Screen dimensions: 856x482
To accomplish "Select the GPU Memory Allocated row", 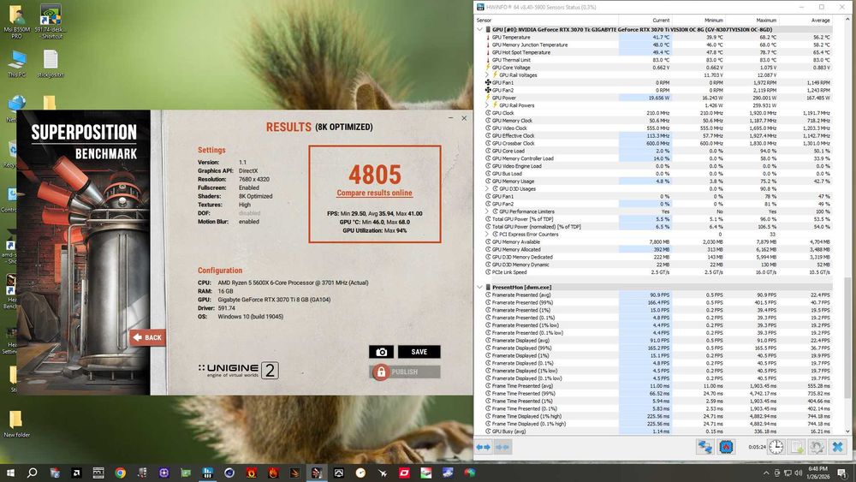I will (x=655, y=249).
